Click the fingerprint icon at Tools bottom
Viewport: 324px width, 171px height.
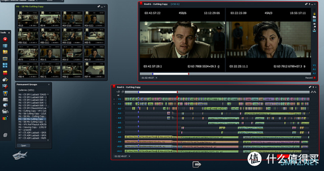coord(5,135)
